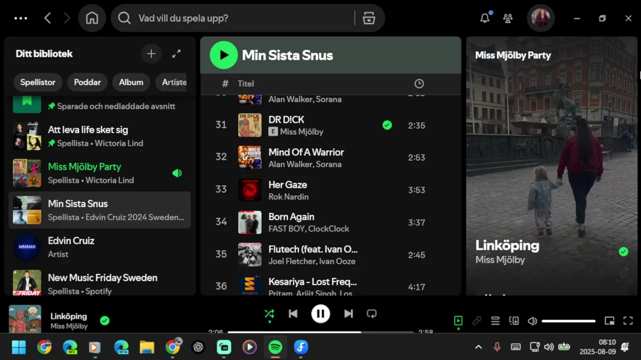Filter library by Poddar
This screenshot has width=641, height=360.
pyautogui.click(x=87, y=82)
